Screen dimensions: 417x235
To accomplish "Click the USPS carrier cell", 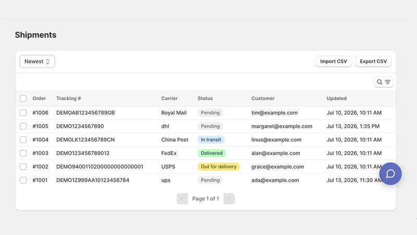I will 168,167.
